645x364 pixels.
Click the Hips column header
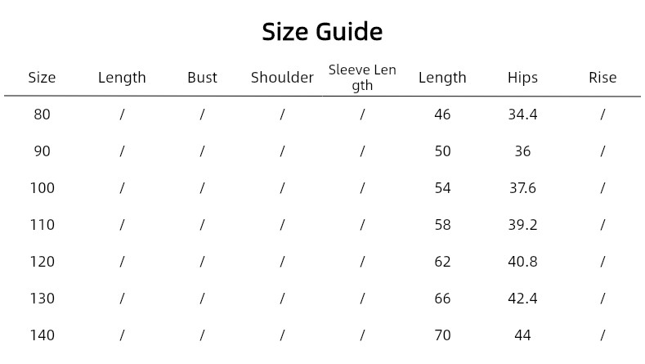point(522,78)
